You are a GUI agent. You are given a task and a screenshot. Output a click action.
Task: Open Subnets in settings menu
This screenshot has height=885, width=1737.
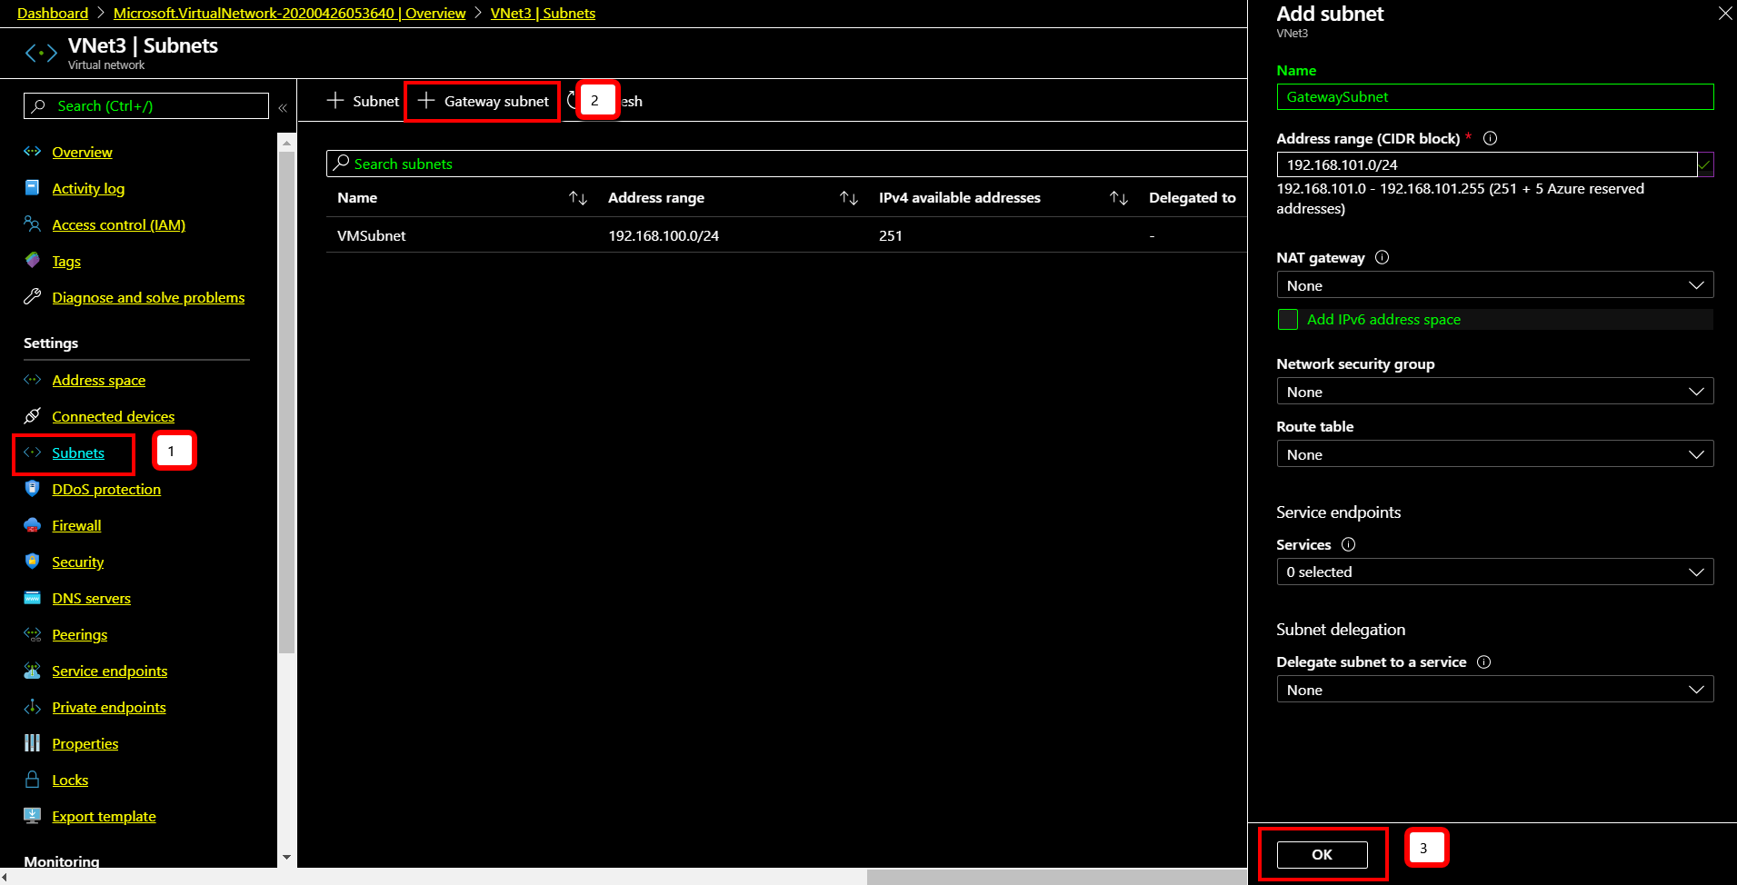coord(78,452)
